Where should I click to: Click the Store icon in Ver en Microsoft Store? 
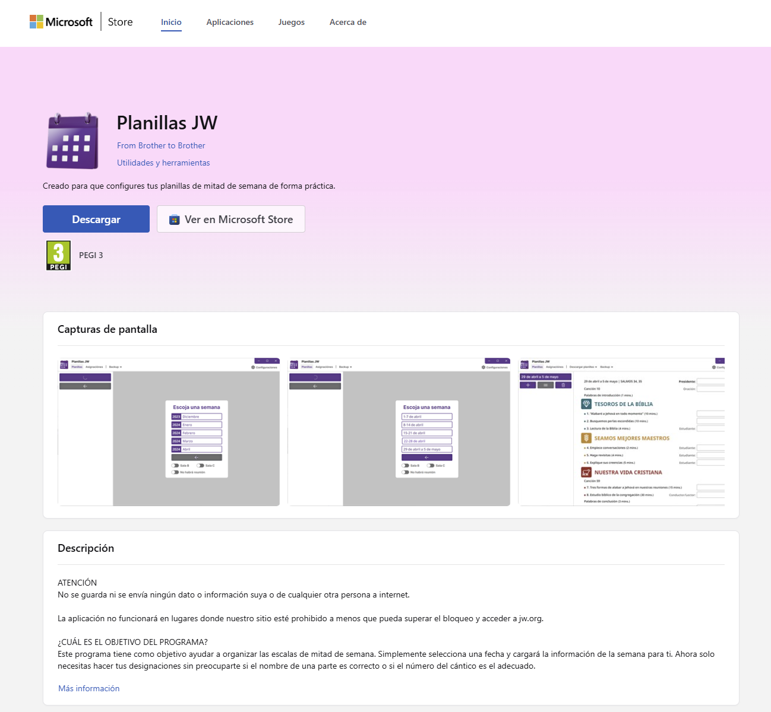click(174, 220)
